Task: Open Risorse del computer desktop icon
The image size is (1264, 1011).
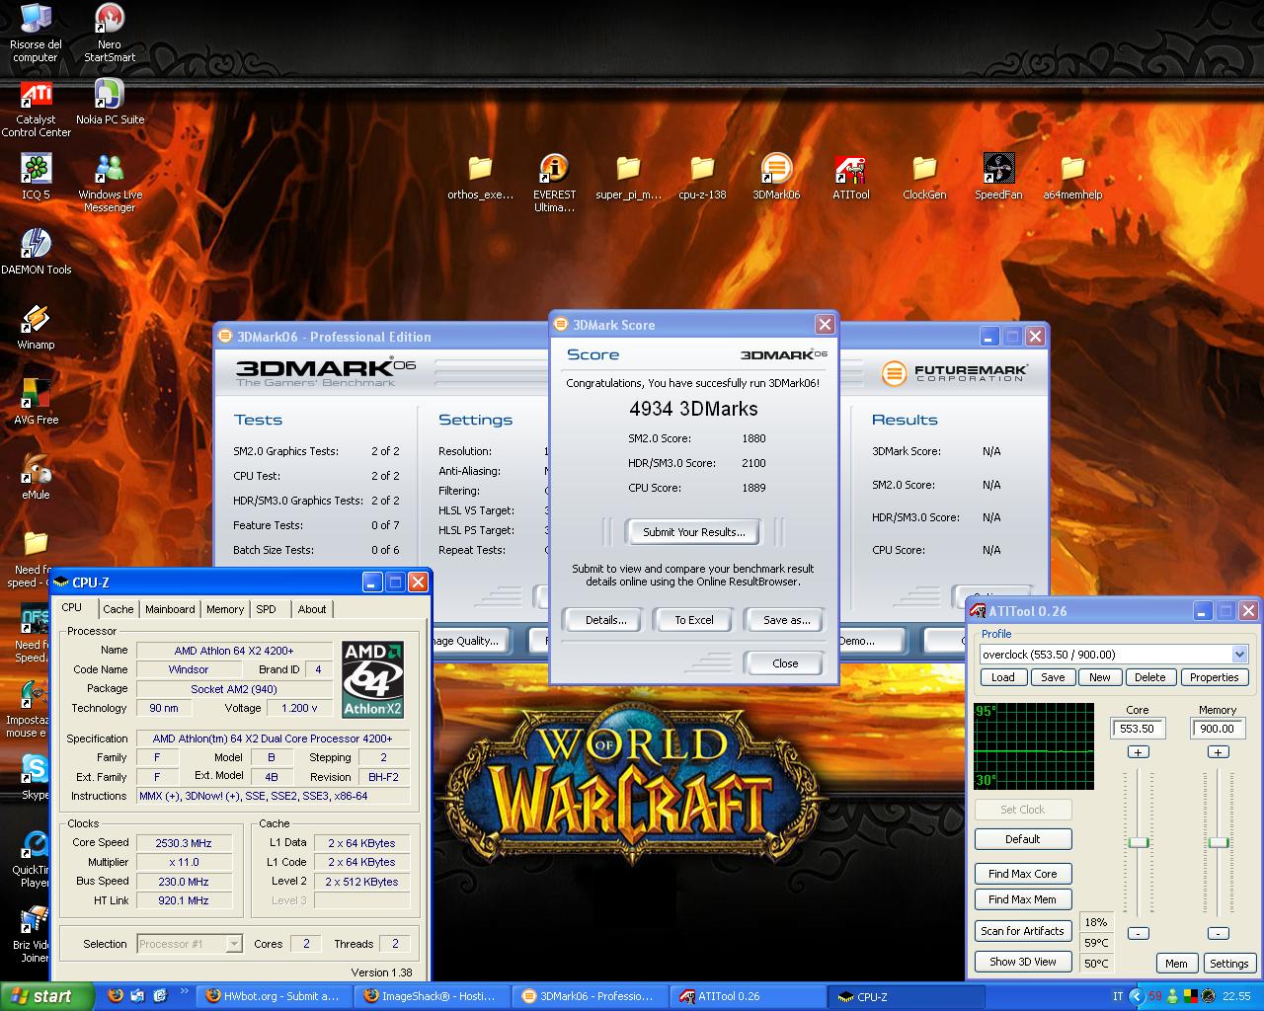Action: tap(37, 33)
